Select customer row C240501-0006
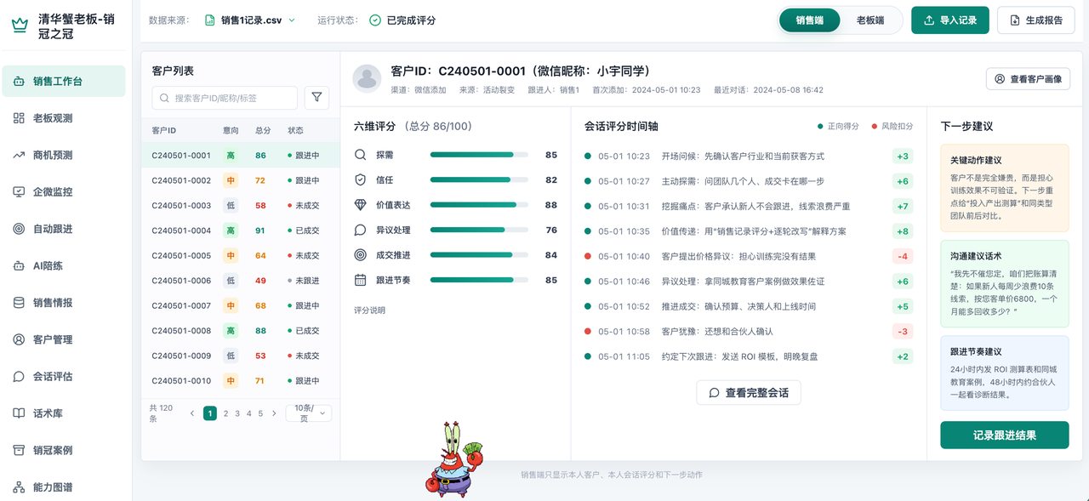 (240, 281)
